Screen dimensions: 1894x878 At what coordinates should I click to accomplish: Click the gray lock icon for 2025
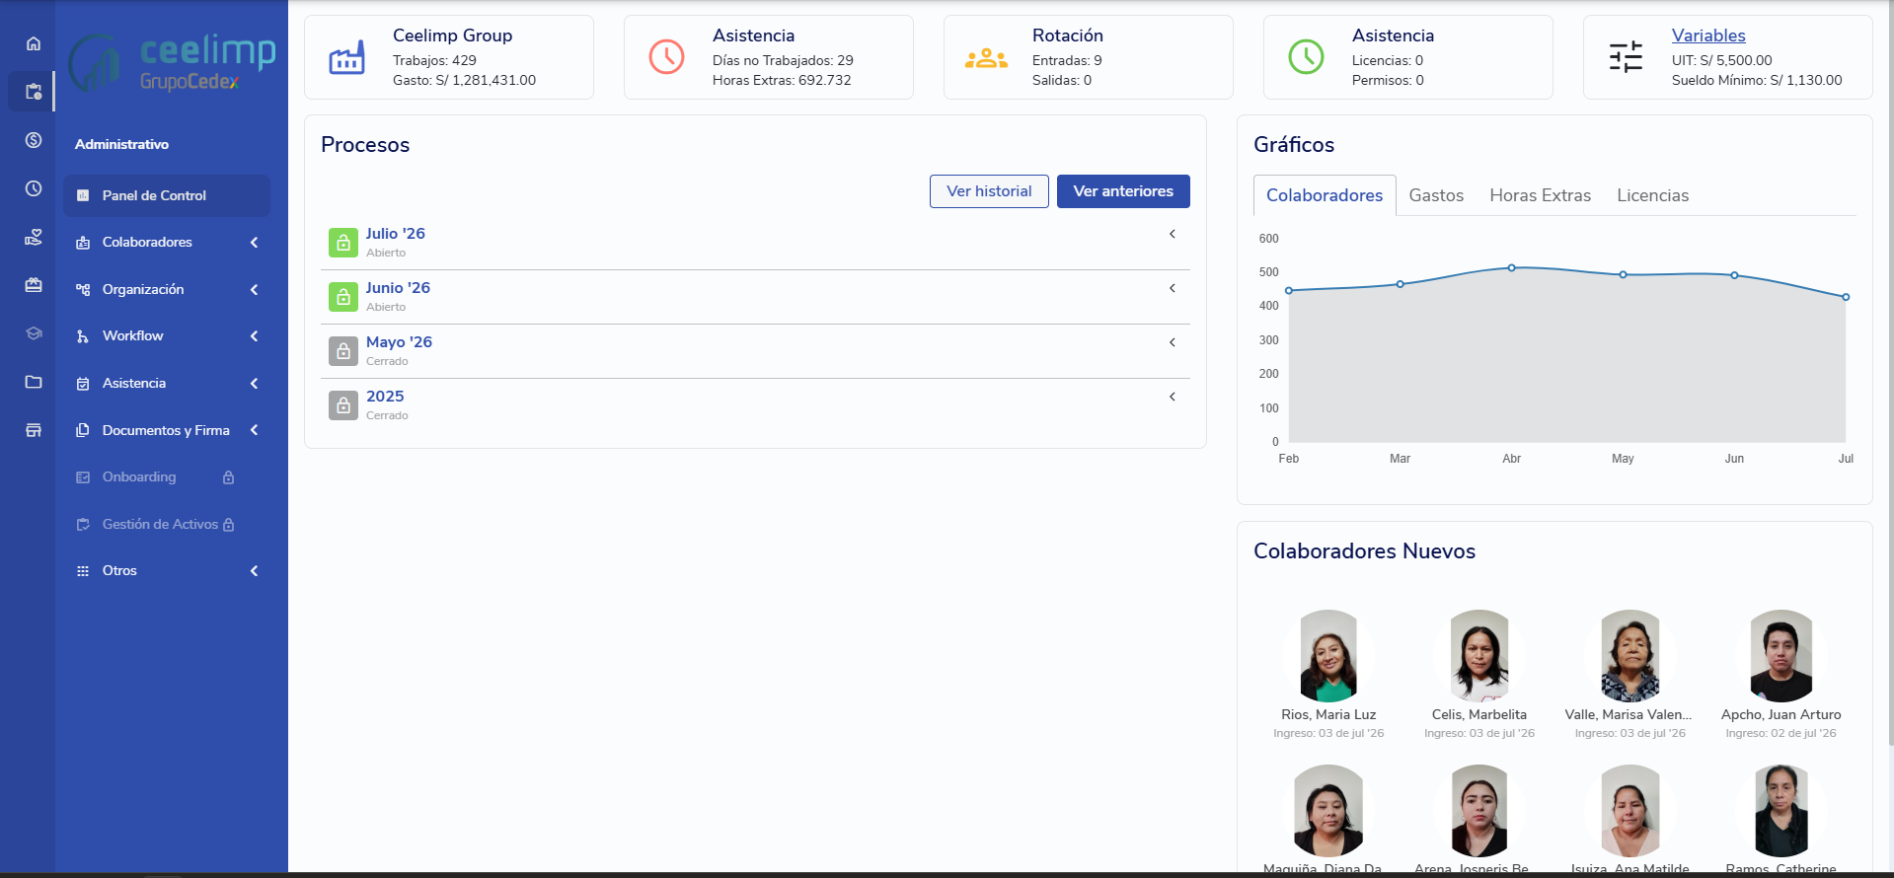[x=343, y=405]
